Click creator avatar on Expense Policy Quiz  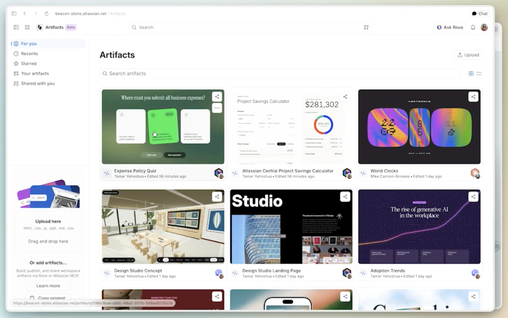click(219, 174)
